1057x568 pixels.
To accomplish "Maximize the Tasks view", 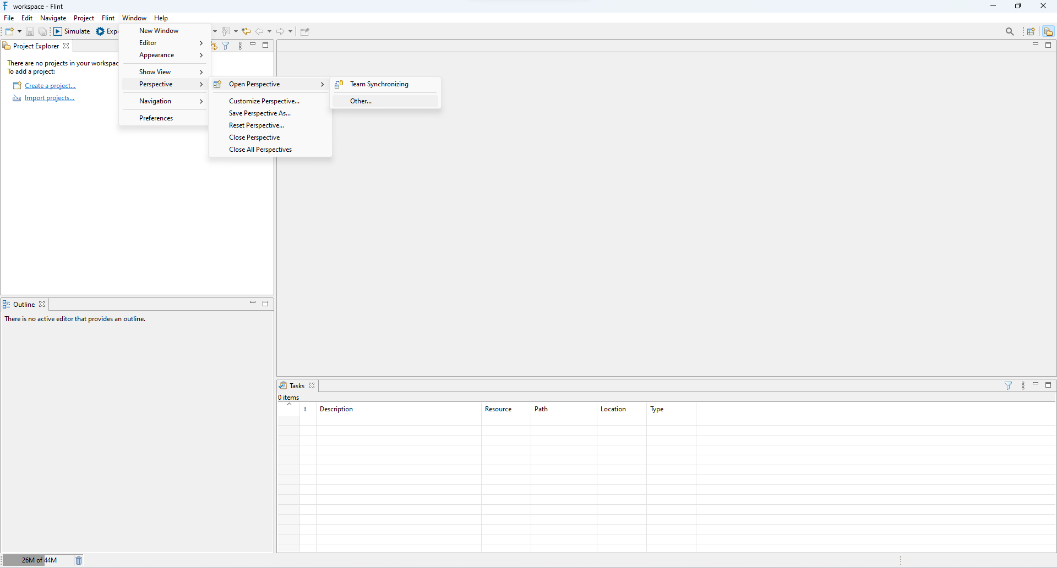I will 1048,385.
